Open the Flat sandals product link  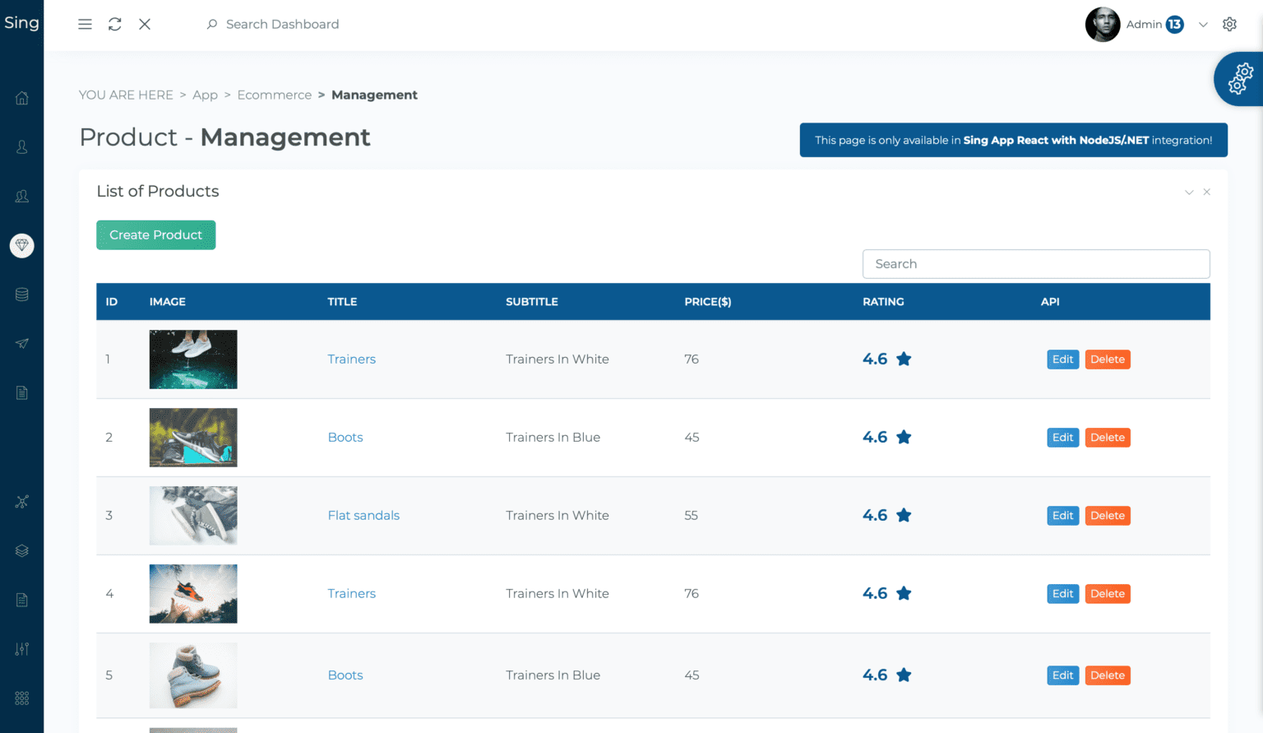[x=363, y=515]
